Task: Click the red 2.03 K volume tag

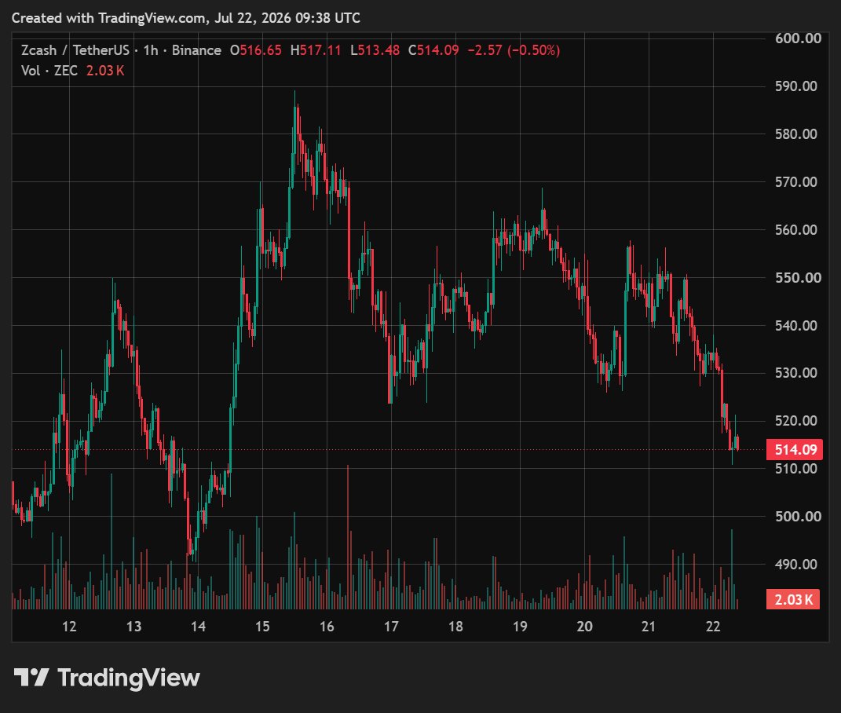Action: [793, 599]
